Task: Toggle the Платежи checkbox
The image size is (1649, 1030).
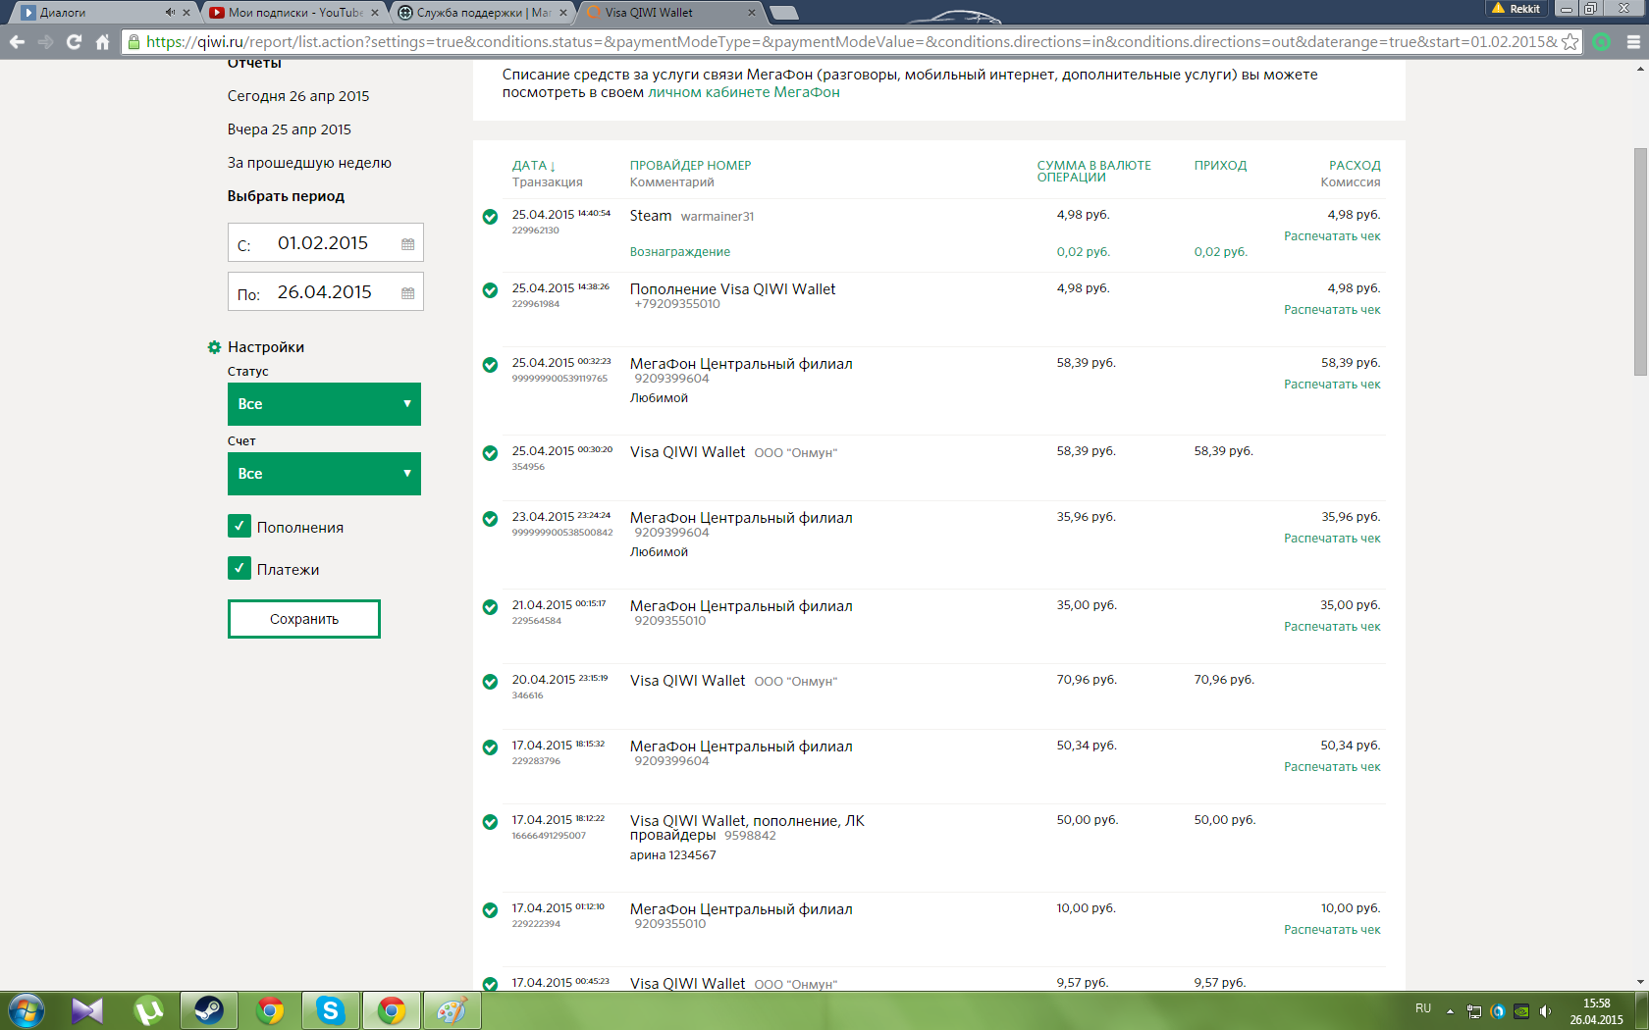Action: [239, 568]
